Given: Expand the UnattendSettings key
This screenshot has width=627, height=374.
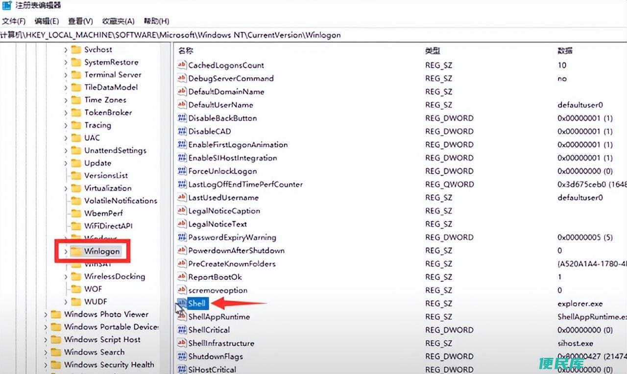Looking at the screenshot, I should pos(66,150).
